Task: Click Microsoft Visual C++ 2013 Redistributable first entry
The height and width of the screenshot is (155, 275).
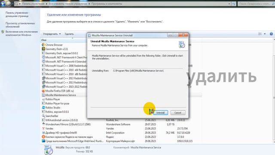Action: click(x=64, y=78)
